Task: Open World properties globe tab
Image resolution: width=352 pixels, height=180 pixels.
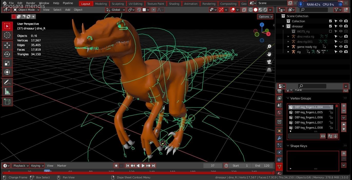Action: (x=279, y=112)
